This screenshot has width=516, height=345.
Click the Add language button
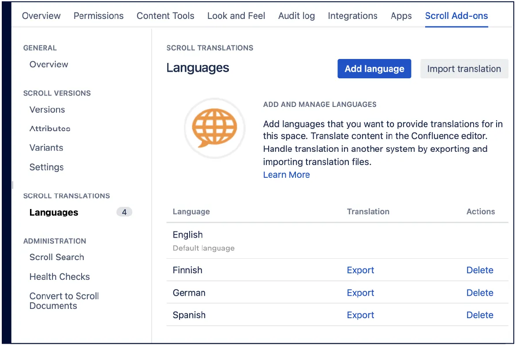[374, 69]
